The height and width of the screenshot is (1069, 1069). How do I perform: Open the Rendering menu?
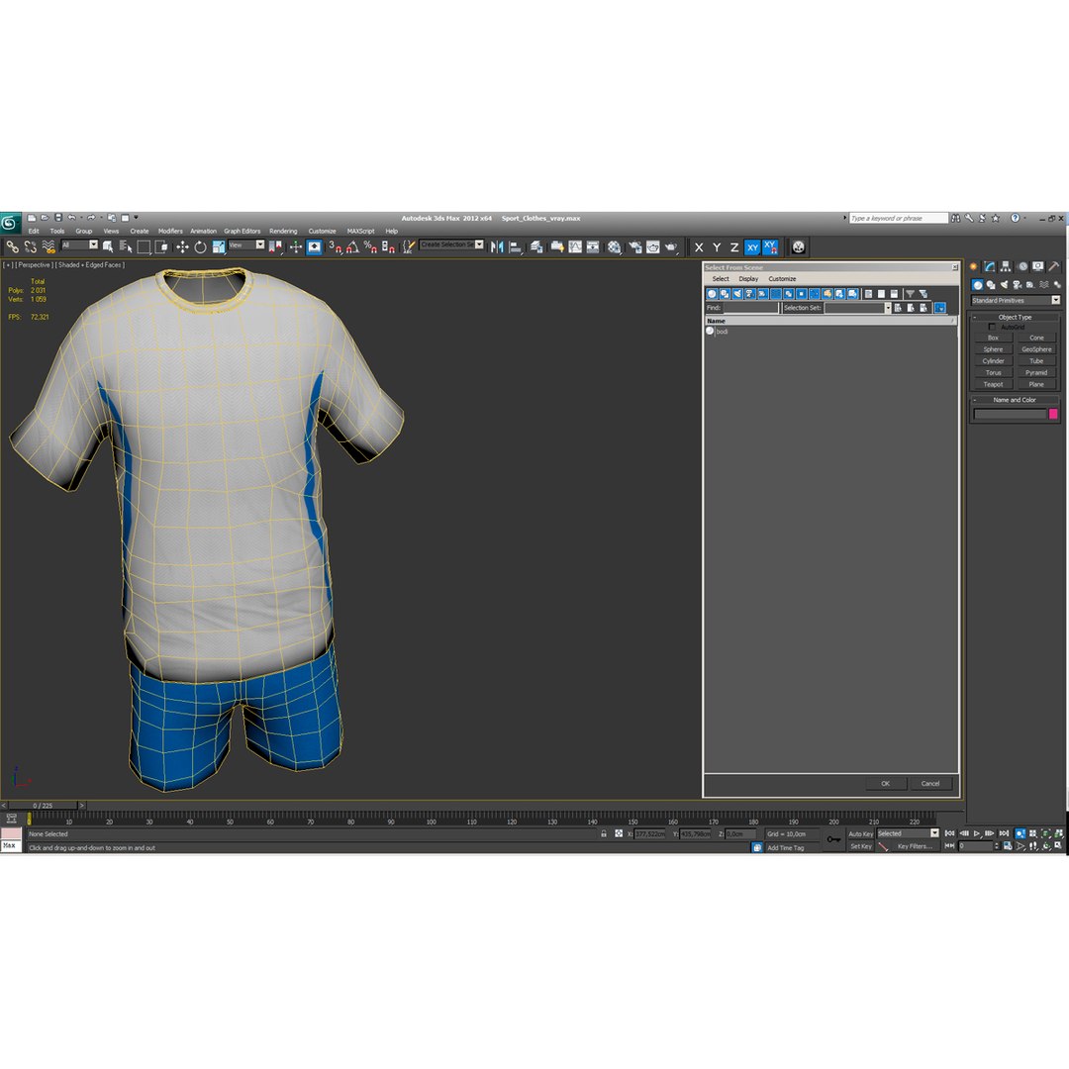(283, 231)
